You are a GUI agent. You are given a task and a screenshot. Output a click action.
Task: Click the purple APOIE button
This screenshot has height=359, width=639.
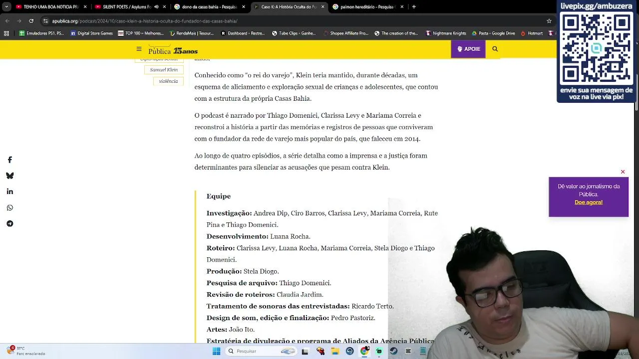pos(468,49)
